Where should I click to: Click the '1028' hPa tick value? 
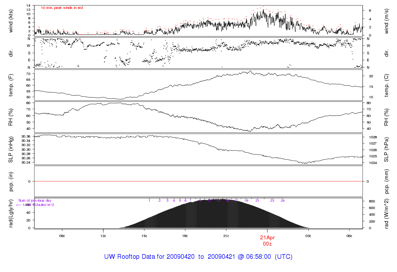pyautogui.click(x=373, y=137)
